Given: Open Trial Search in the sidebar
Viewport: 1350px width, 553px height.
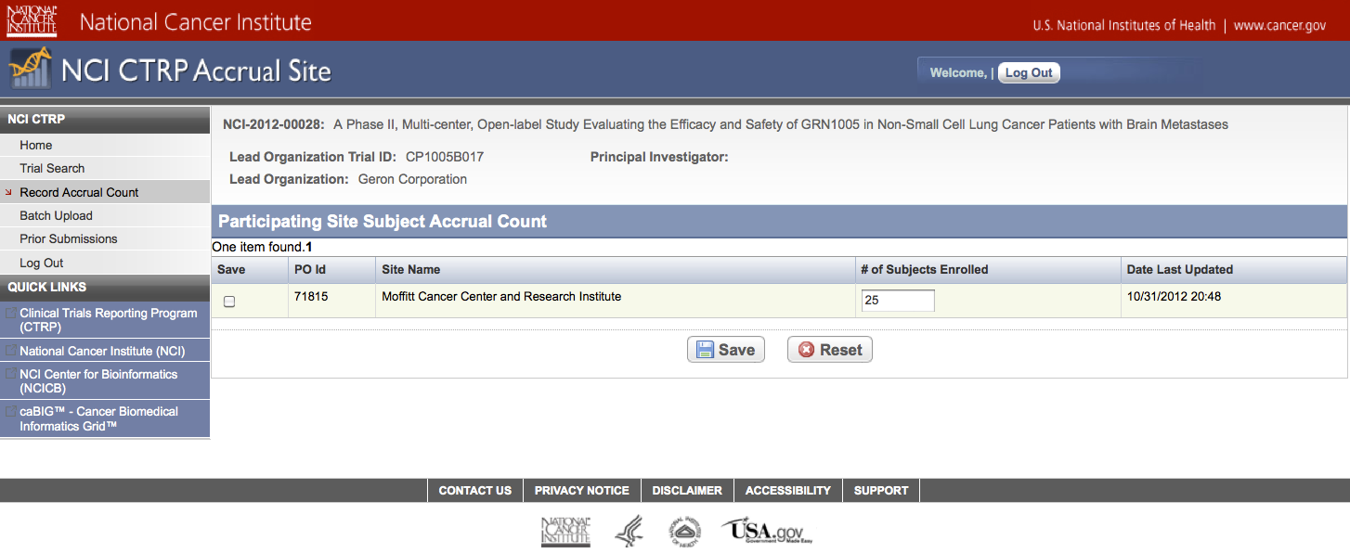Looking at the screenshot, I should pyautogui.click(x=52, y=168).
